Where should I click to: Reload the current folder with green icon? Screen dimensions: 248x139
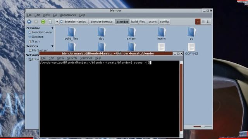(x=43, y=22)
